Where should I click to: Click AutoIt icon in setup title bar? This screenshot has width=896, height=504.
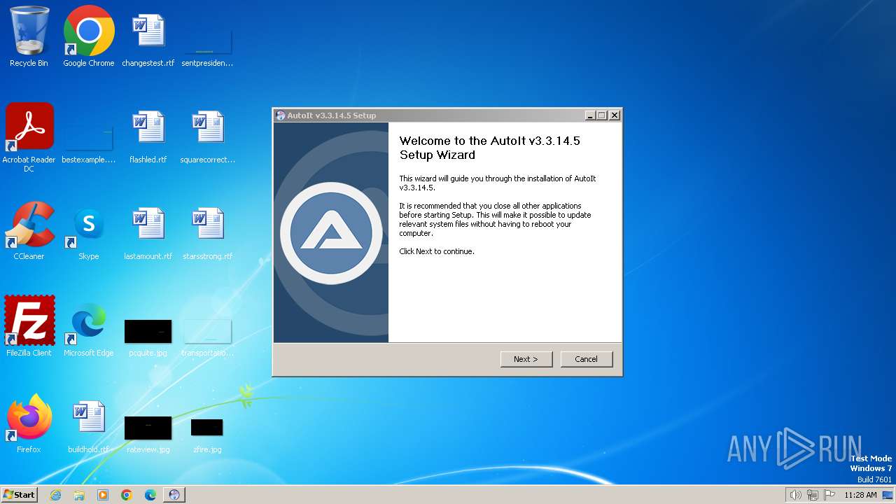coord(281,115)
